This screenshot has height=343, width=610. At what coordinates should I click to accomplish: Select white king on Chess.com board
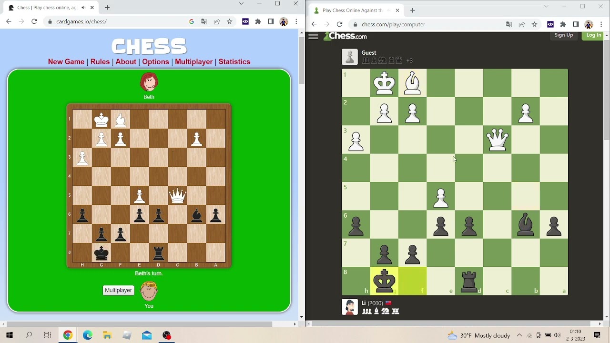coord(384,83)
